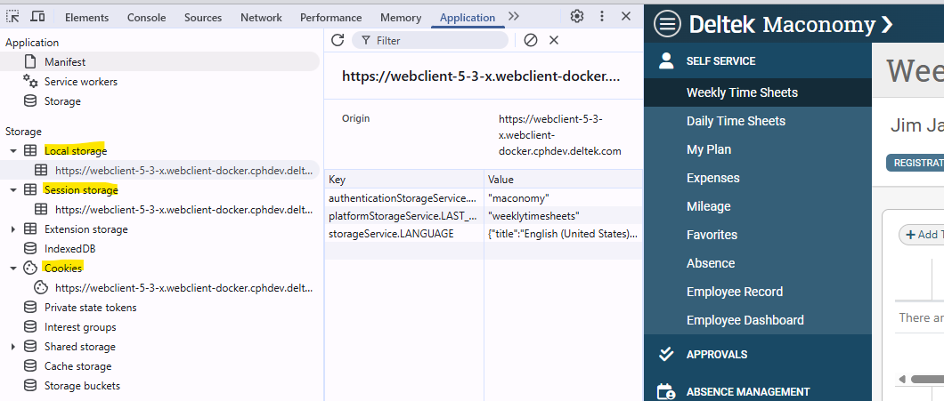Click the inspect element picker icon
The image size is (944, 401).
coord(13,17)
